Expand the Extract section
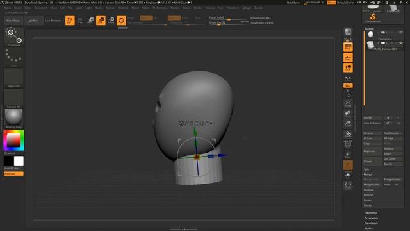This screenshot has width=410, height=231. point(368,205)
